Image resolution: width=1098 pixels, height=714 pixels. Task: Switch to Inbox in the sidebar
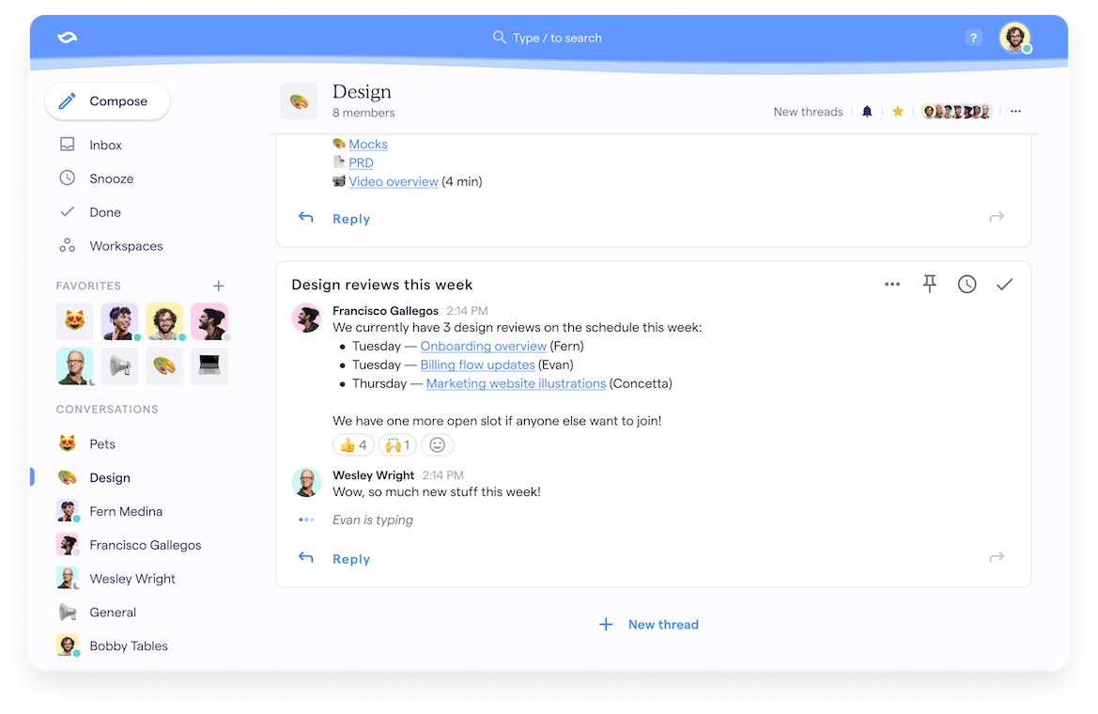tap(104, 145)
